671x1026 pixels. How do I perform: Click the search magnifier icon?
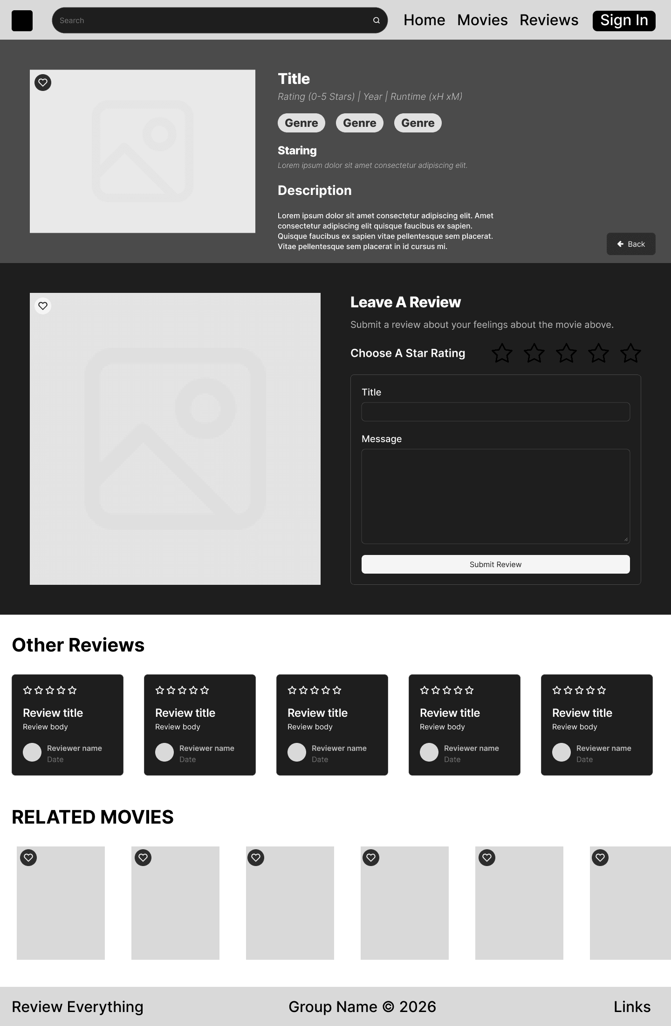point(377,21)
